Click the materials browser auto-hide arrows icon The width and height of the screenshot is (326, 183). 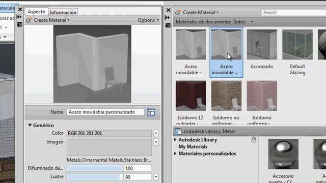(167, 17)
